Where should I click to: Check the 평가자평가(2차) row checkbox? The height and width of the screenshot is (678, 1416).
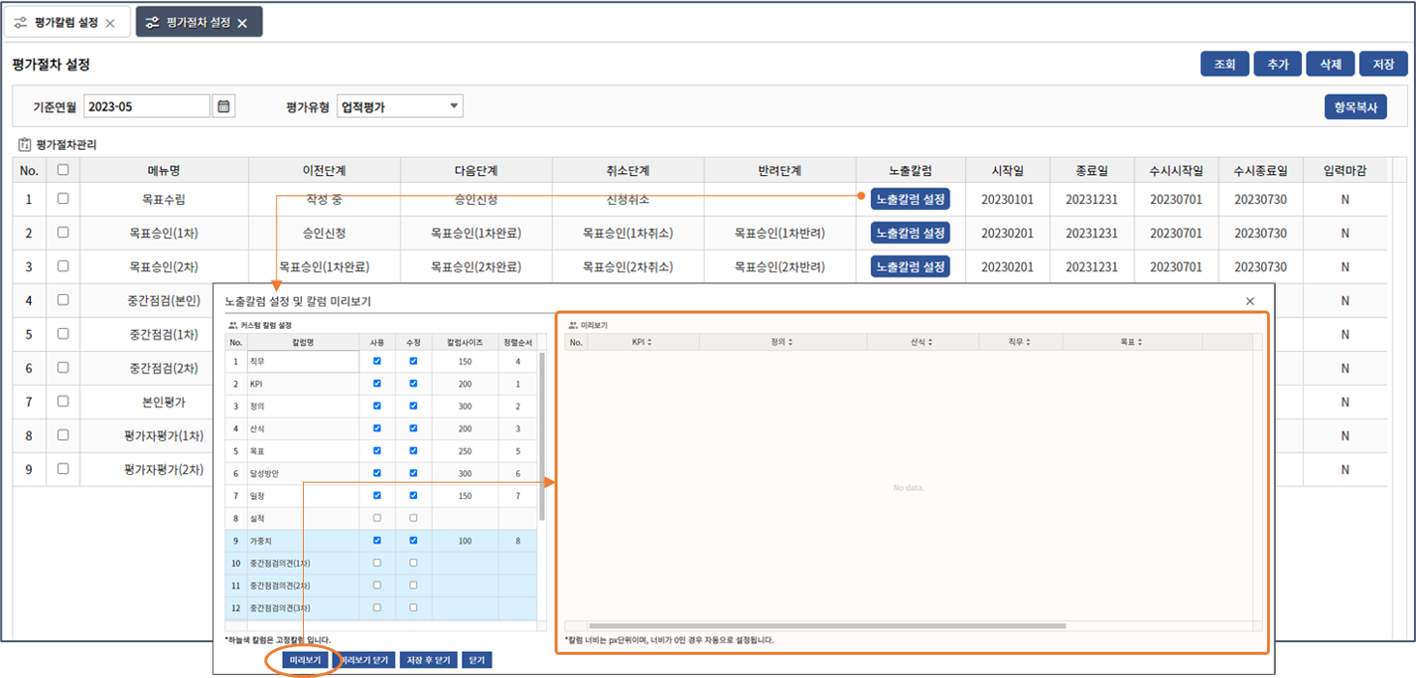coord(63,469)
